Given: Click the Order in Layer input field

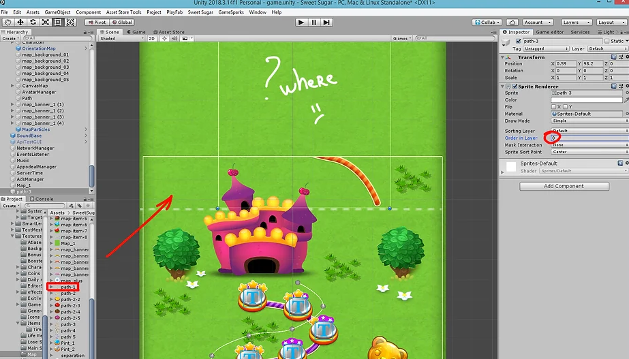Looking at the screenshot, I should (x=586, y=138).
